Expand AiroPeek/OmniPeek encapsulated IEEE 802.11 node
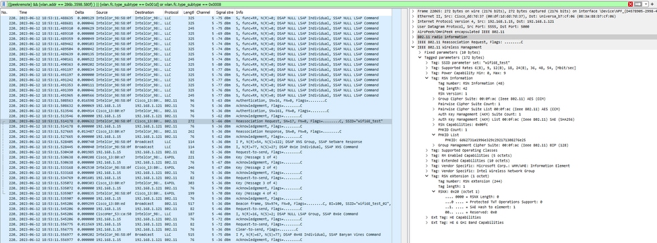The height and width of the screenshot is (243, 657). (x=413, y=32)
